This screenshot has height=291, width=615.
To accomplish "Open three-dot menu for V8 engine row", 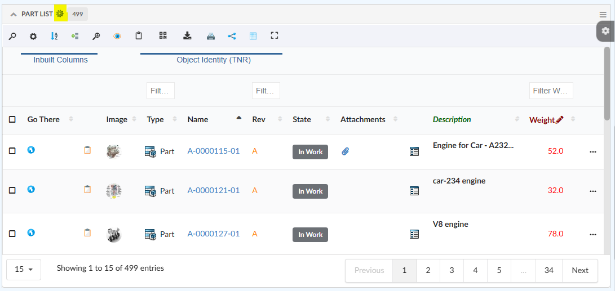I will tap(592, 234).
